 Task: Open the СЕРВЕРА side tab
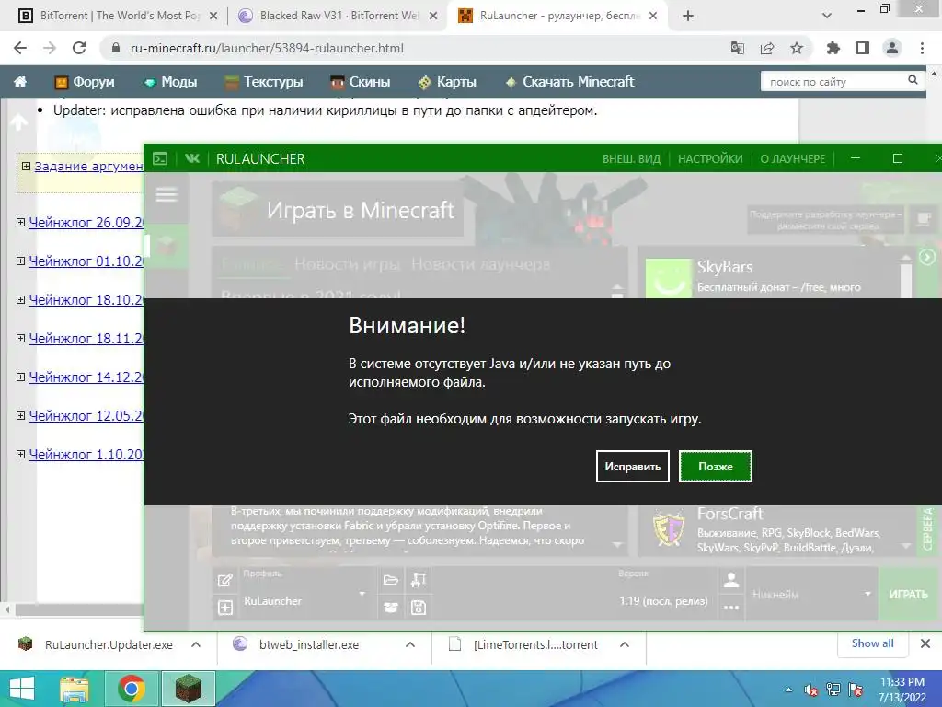pyautogui.click(x=927, y=529)
